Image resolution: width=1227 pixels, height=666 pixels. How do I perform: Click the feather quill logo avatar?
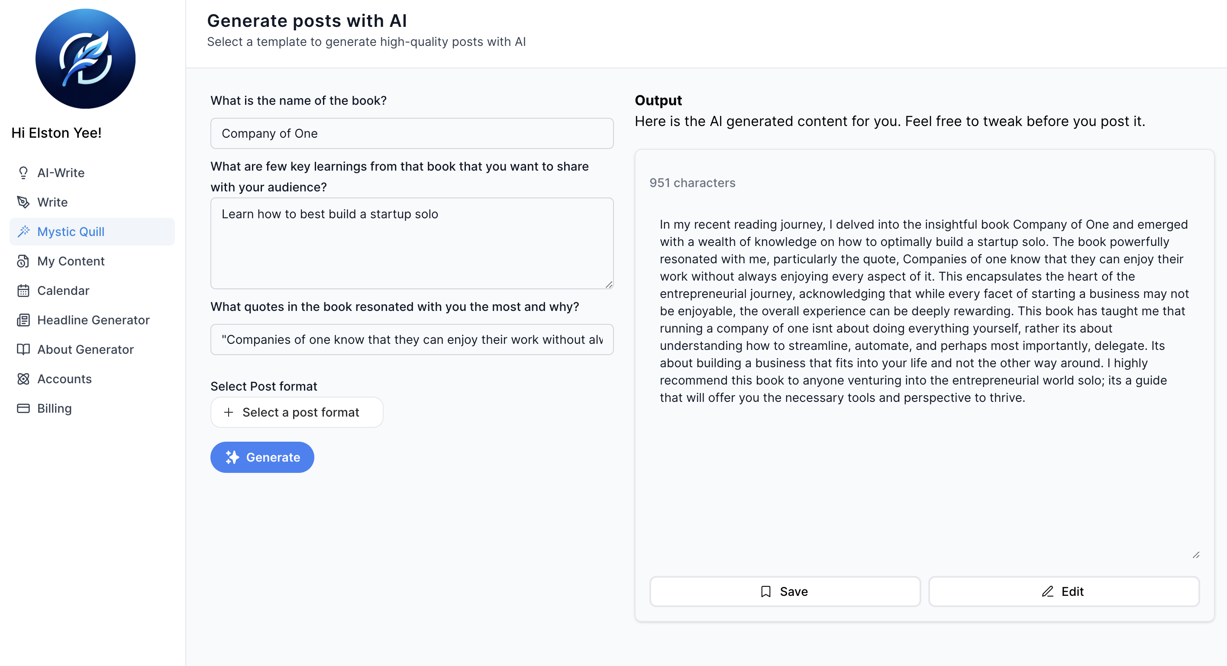point(85,58)
